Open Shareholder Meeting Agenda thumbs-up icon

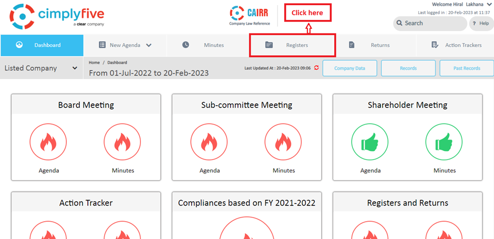(x=370, y=142)
